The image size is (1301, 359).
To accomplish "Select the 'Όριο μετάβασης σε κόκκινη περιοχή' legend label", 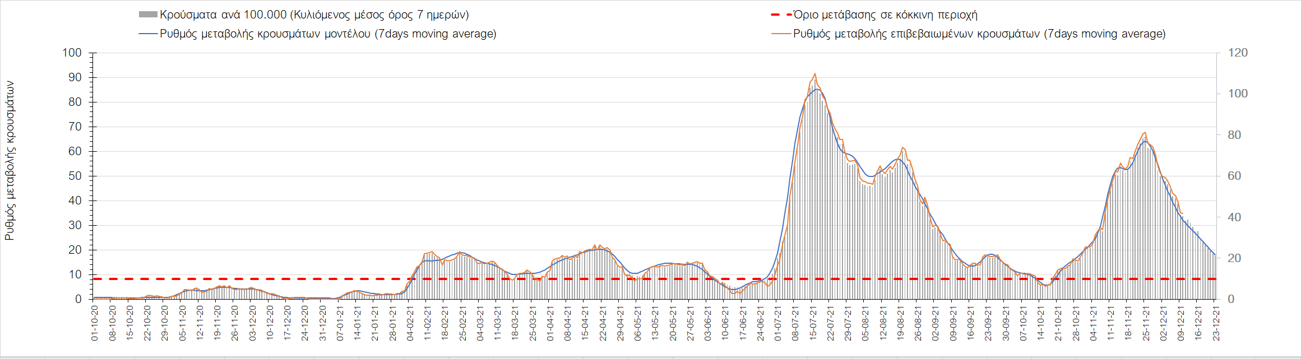I will (885, 15).
